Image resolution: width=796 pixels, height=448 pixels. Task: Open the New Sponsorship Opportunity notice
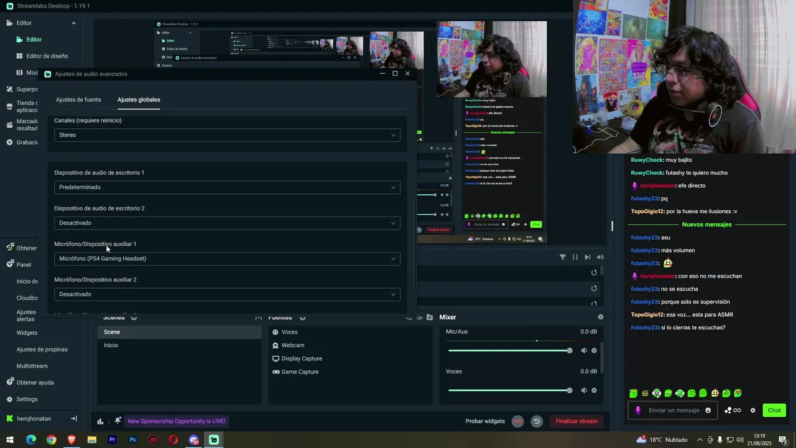click(x=177, y=421)
